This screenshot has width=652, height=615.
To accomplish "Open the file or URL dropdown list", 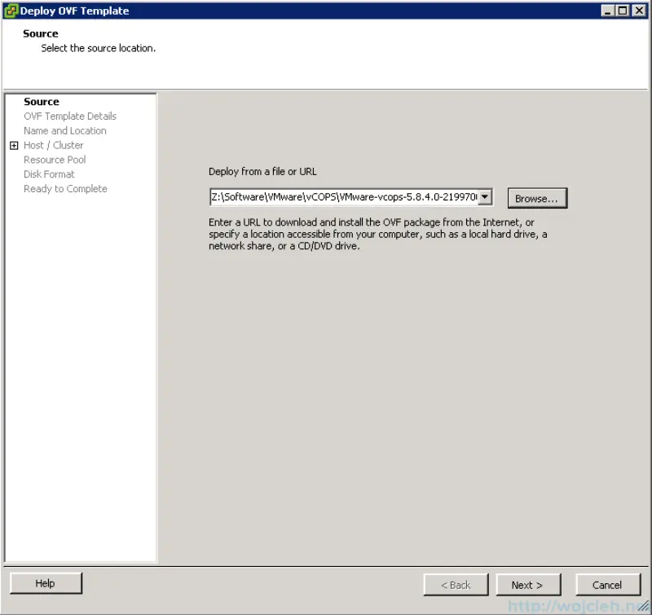I will [485, 196].
